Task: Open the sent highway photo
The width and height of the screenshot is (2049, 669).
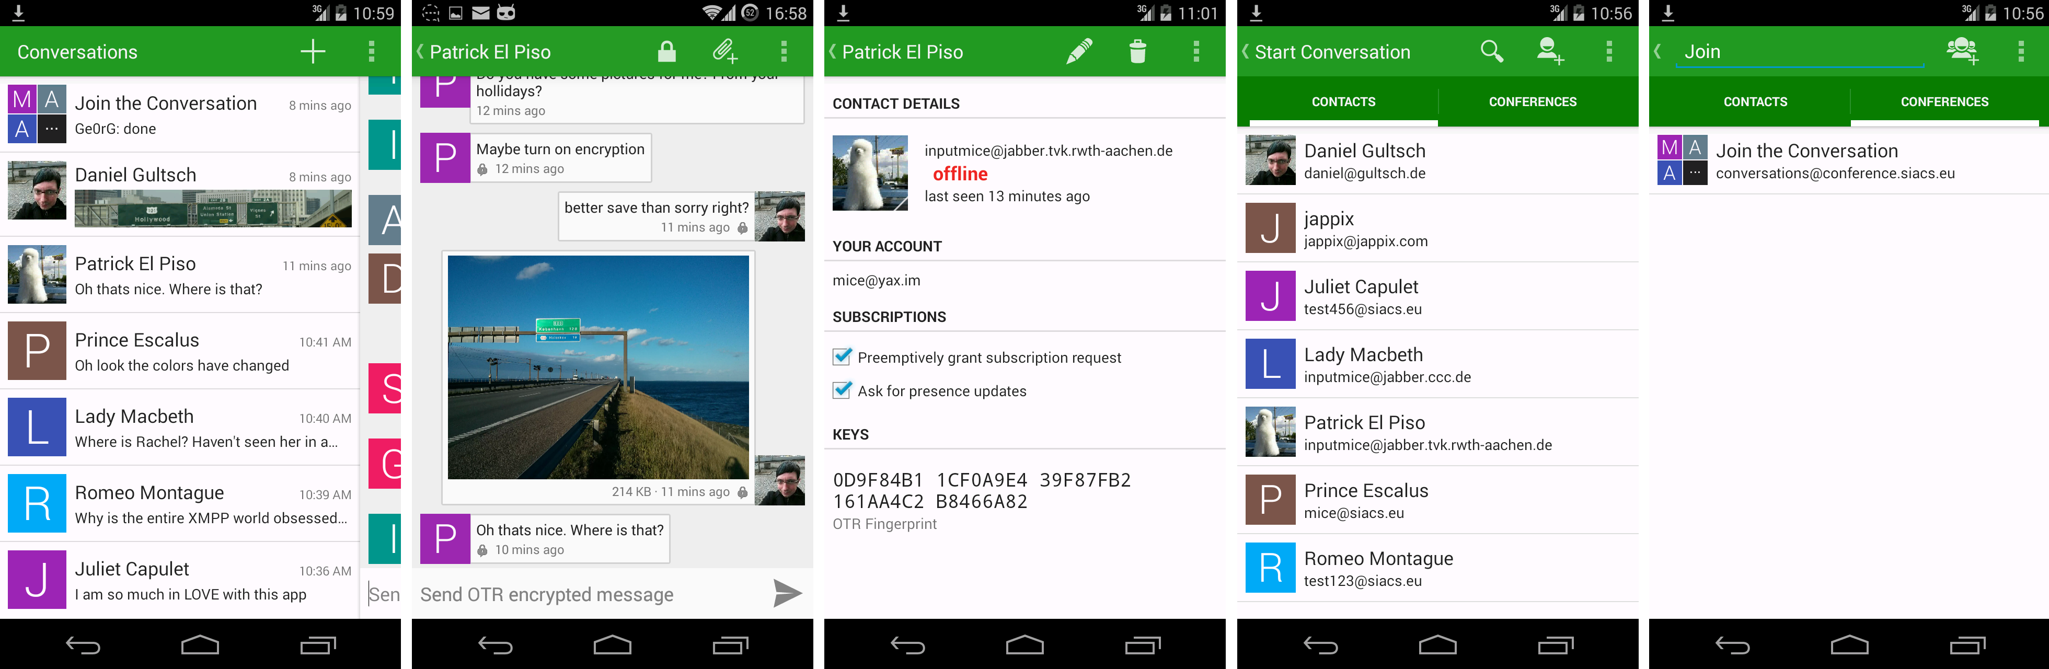Action: tap(598, 367)
